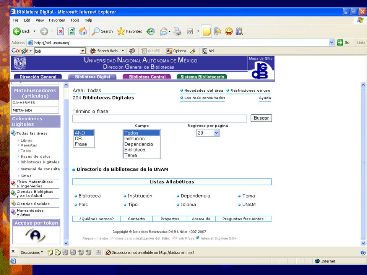Viewport: 367px width, 275px height.
Task: Open the Preguntas frecuentes footer link
Action: pyautogui.click(x=243, y=219)
